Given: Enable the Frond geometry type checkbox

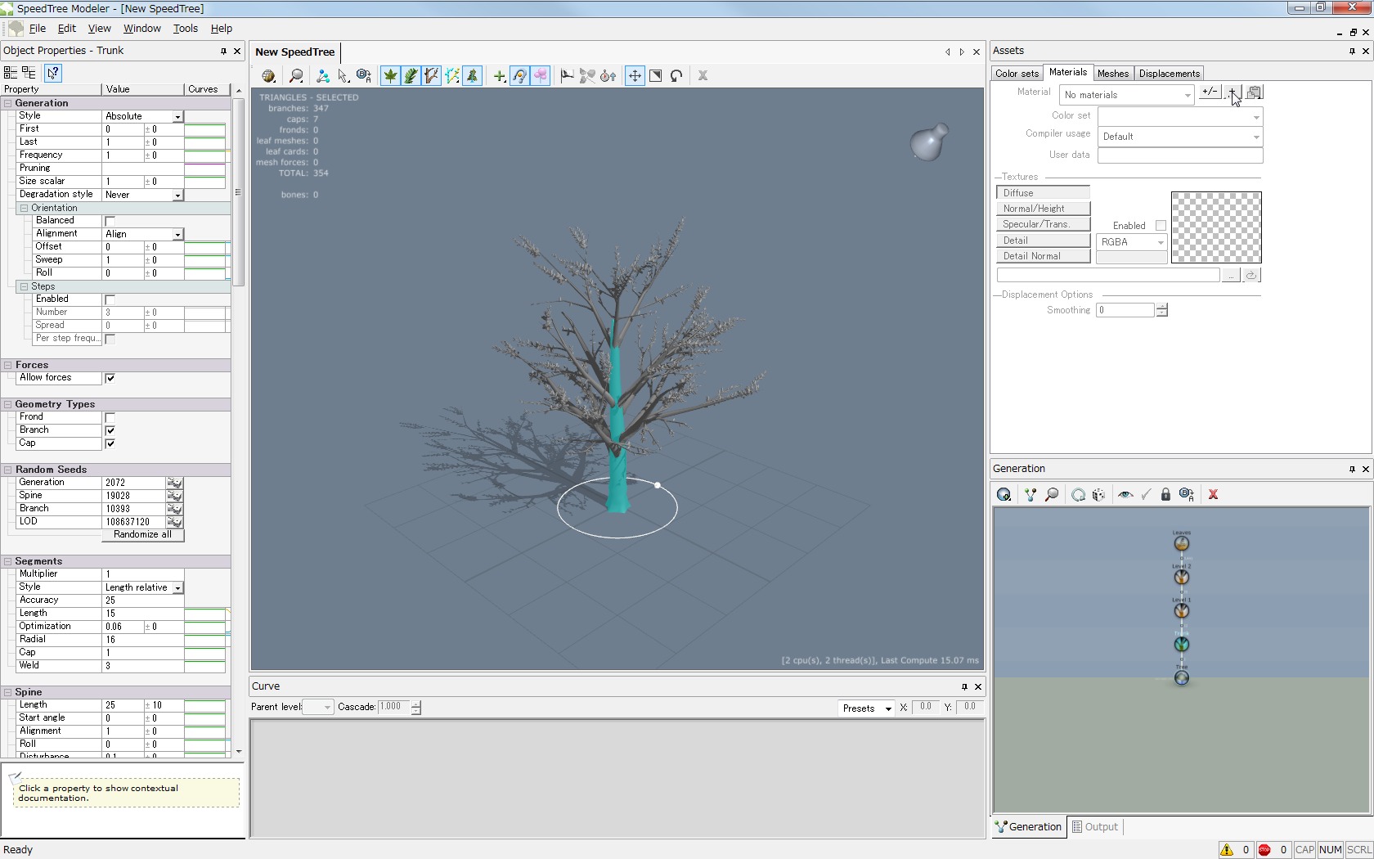Looking at the screenshot, I should click(110, 417).
